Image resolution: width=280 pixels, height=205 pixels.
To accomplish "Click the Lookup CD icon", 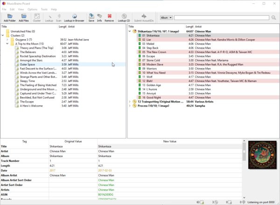I will (x=124, y=16).
